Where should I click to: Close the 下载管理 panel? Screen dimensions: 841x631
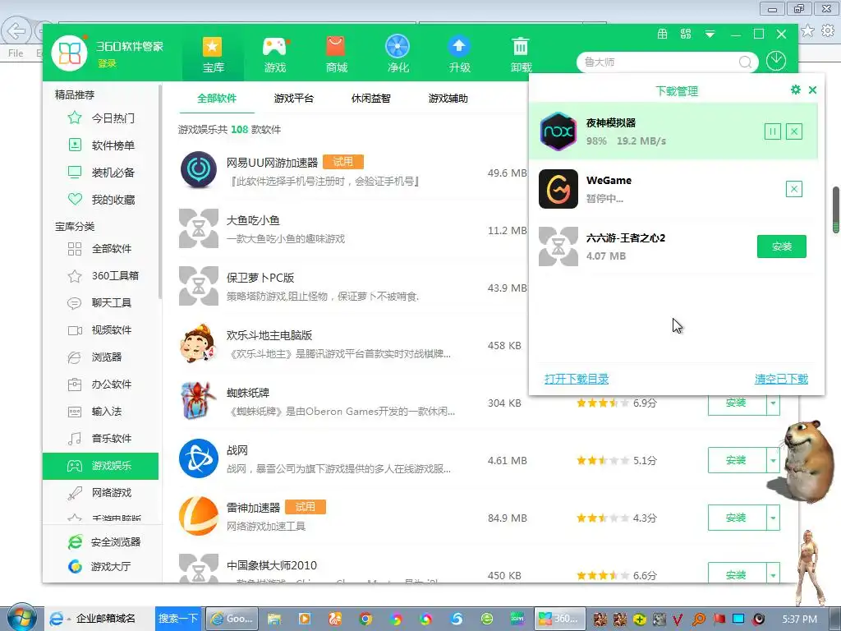(812, 90)
